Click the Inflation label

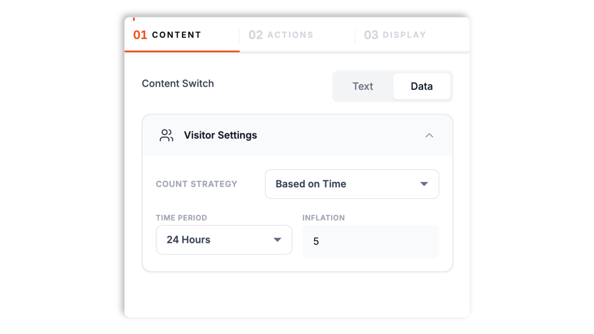tap(323, 218)
